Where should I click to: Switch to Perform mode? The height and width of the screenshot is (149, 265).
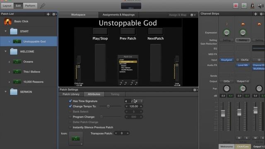pos(30,6)
